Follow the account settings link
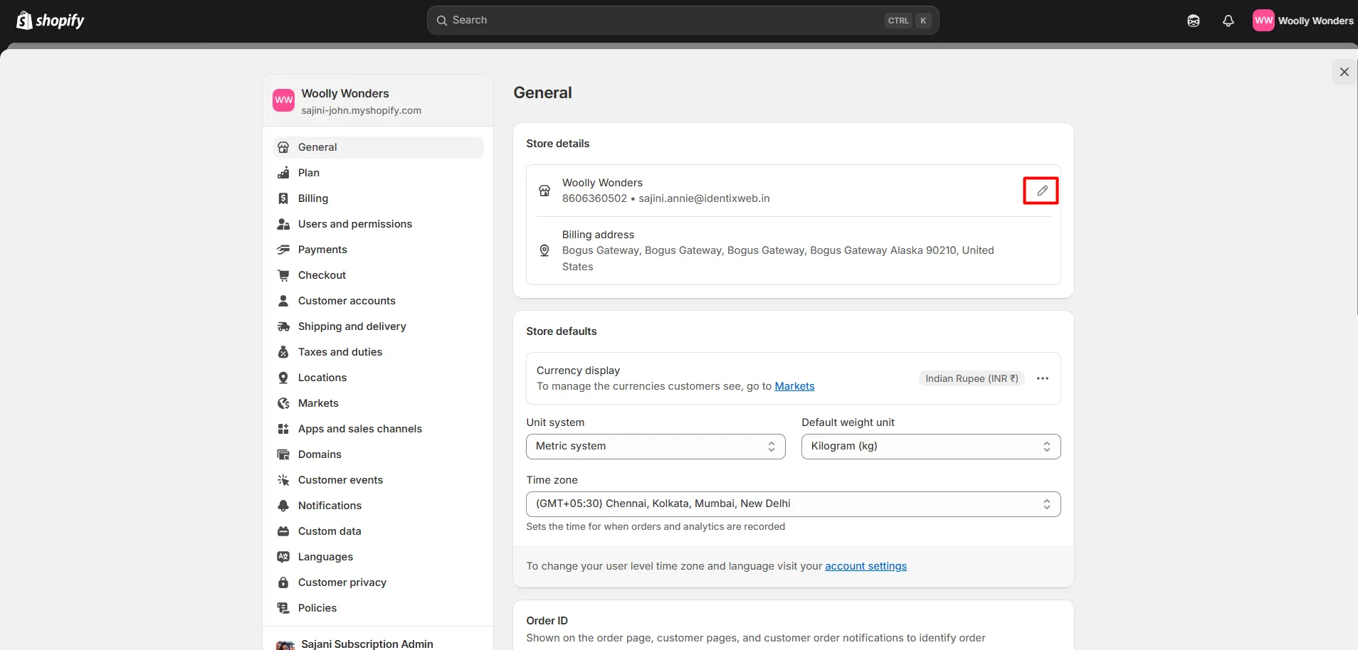 865,566
